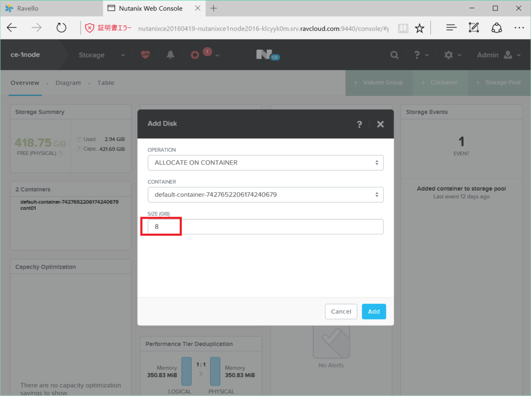Click the certificate error shield icon
The image size is (531, 396).
click(89, 28)
